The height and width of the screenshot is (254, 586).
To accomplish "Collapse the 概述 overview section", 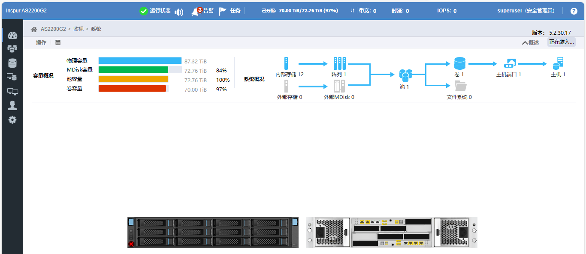I will coord(530,42).
